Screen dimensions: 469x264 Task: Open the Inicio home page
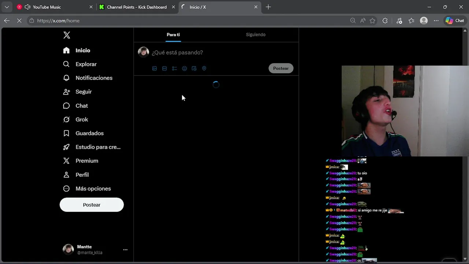coord(77,50)
